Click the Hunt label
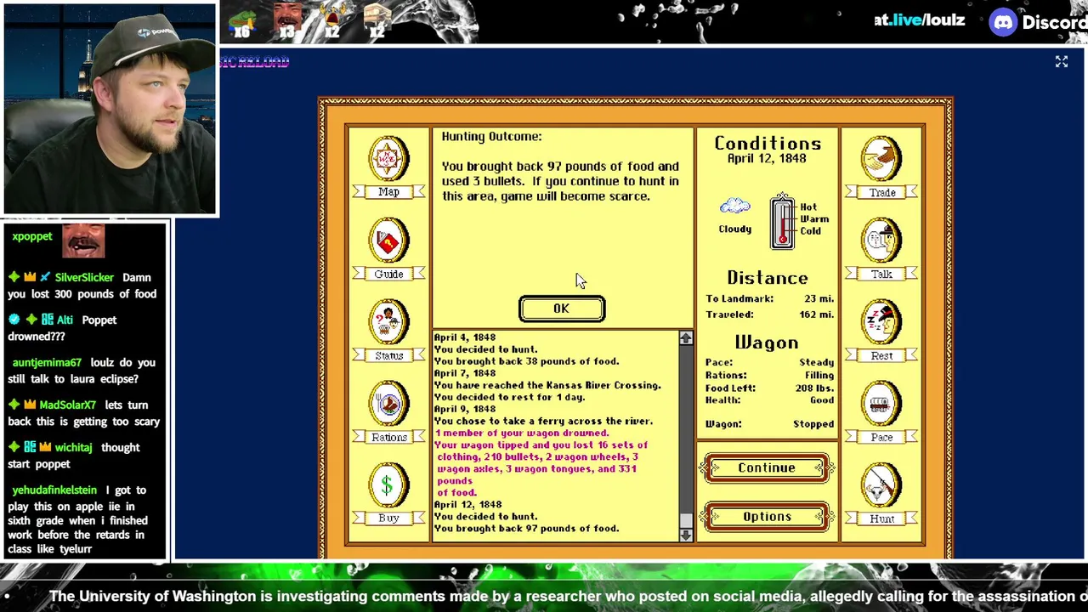This screenshot has height=612, width=1088. tap(881, 518)
